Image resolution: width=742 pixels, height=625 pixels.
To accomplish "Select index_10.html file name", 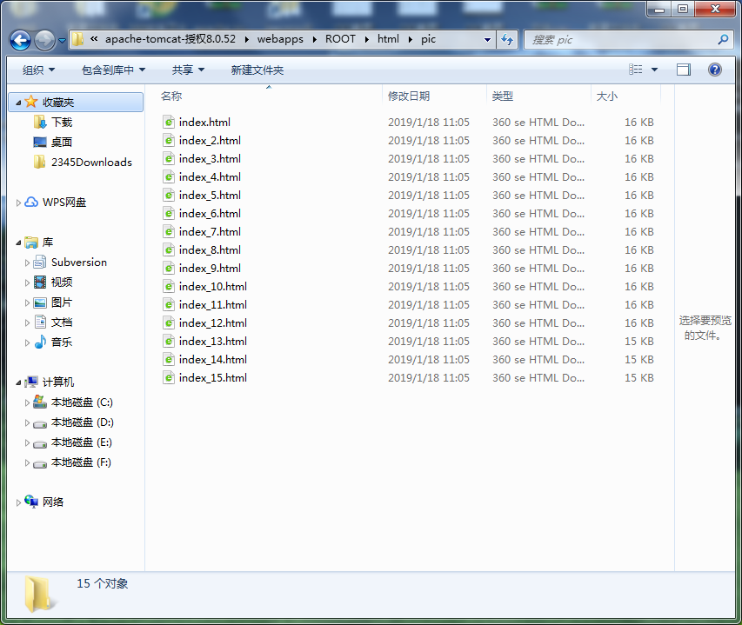I will tap(213, 287).
